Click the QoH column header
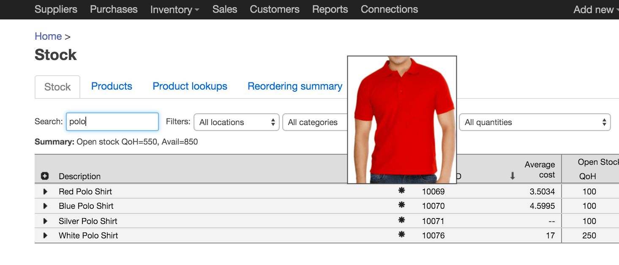The height and width of the screenshot is (265, 619). coord(588,177)
